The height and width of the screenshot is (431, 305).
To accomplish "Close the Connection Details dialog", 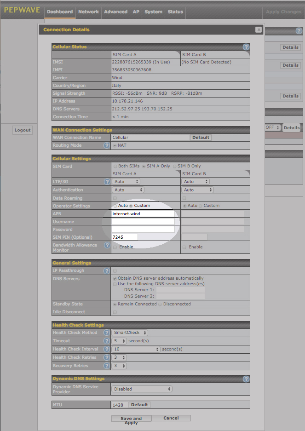I will 258,30.
